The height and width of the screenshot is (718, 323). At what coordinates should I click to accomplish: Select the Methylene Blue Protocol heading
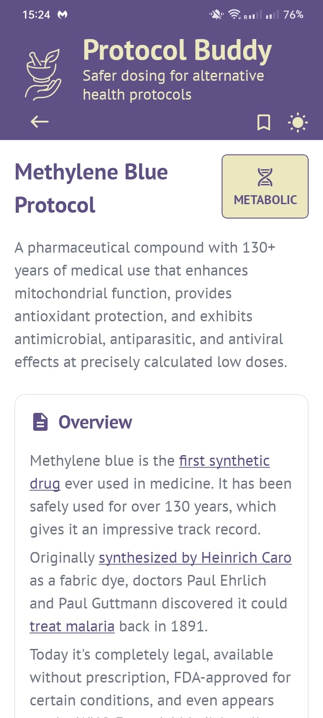click(92, 188)
